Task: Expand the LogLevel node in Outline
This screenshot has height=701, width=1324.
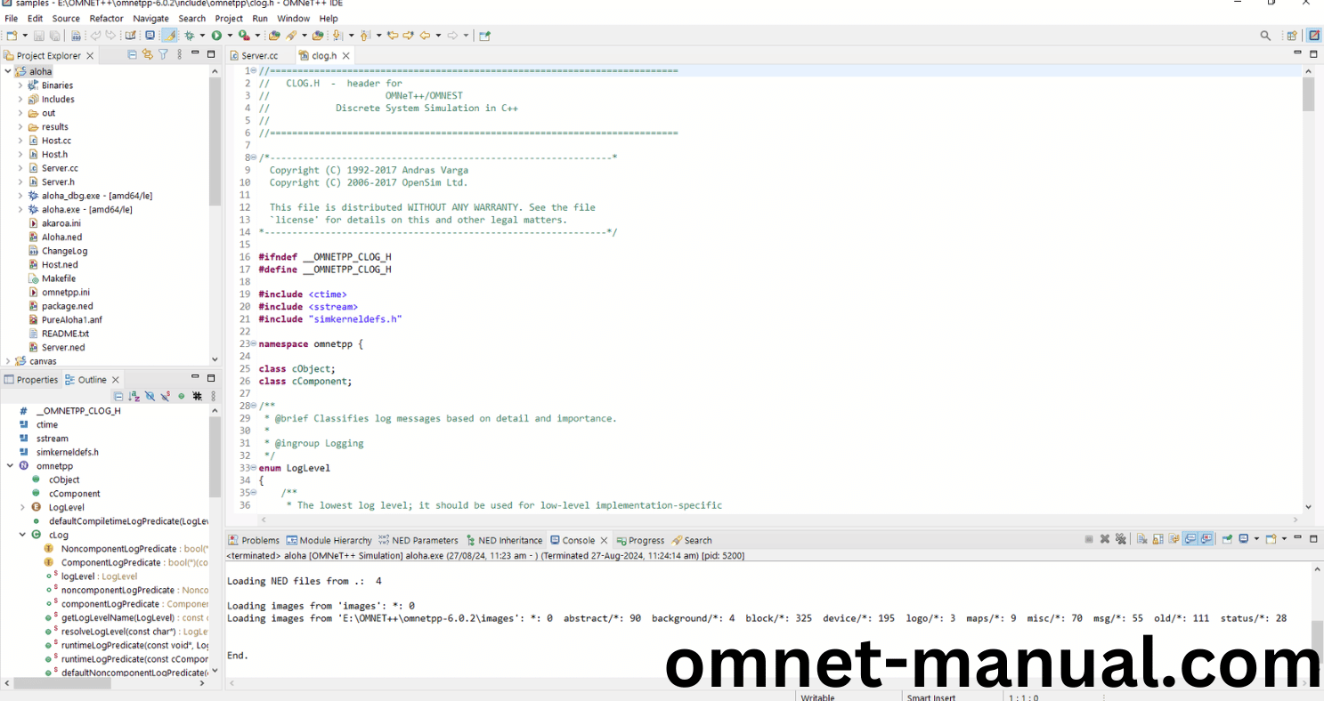Action: coord(22,507)
